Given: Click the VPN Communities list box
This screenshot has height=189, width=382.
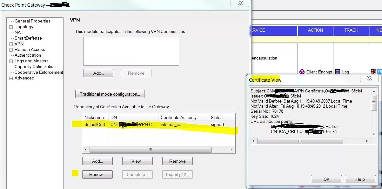Looking at the screenshot, I should click(131, 51).
